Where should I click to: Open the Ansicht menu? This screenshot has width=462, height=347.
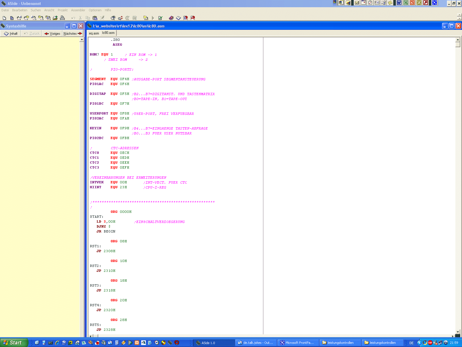pos(49,10)
